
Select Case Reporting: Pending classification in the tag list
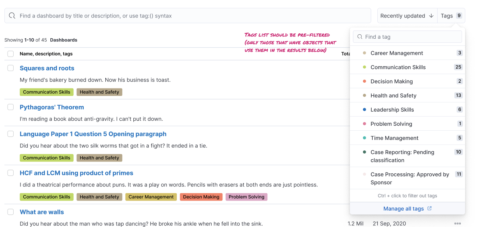403,156
